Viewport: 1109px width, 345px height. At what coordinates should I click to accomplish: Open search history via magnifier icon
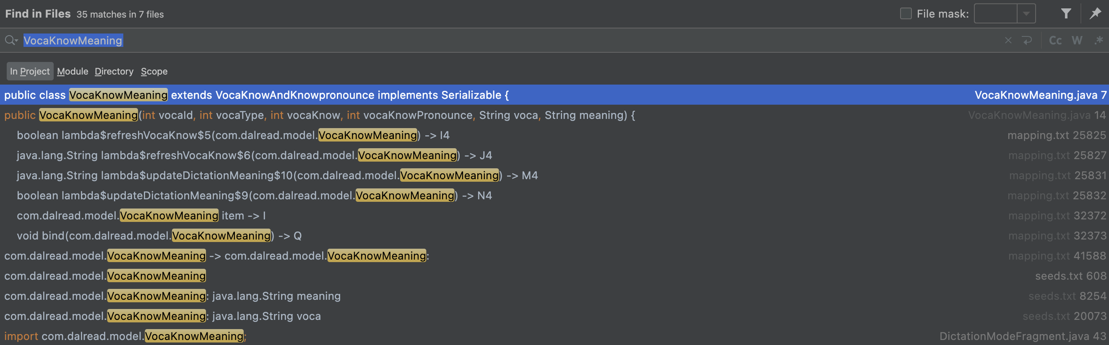coord(11,40)
